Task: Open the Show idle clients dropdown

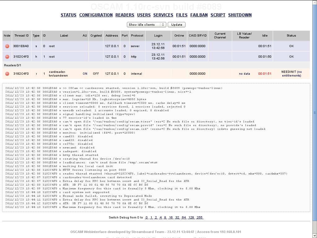Action: pos(146,25)
